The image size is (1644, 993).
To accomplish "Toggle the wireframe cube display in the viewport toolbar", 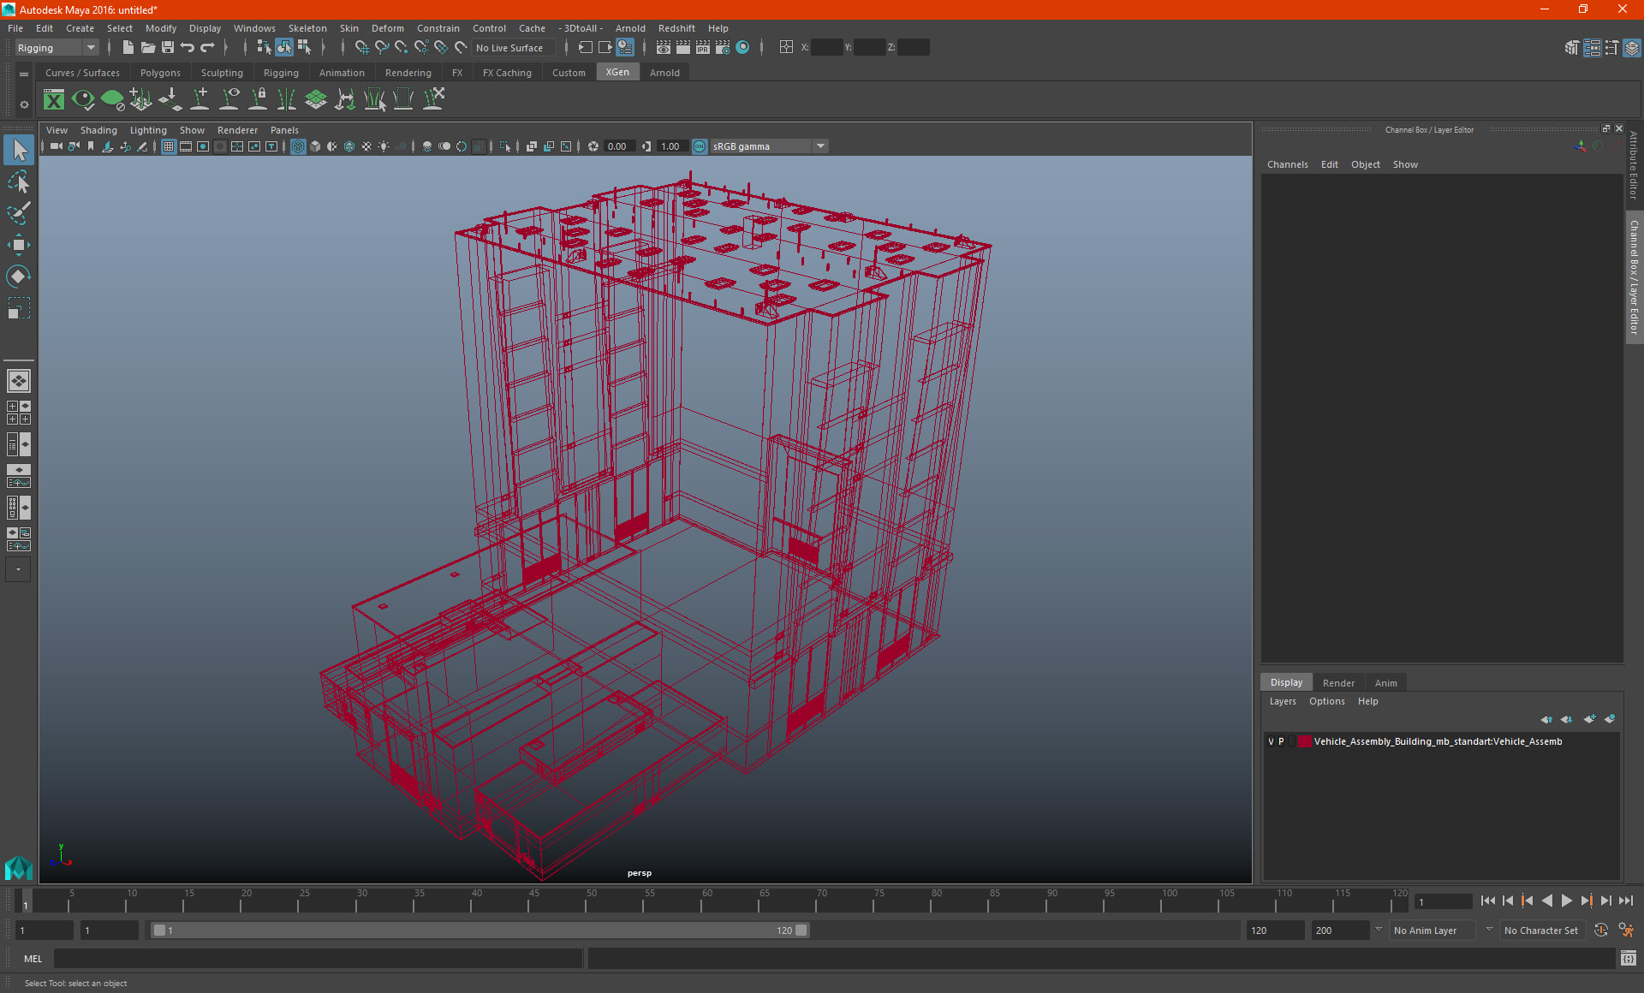I will click(x=298, y=146).
